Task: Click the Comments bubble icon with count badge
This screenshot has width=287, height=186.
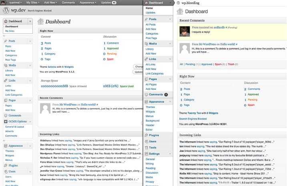Action: point(147,95)
